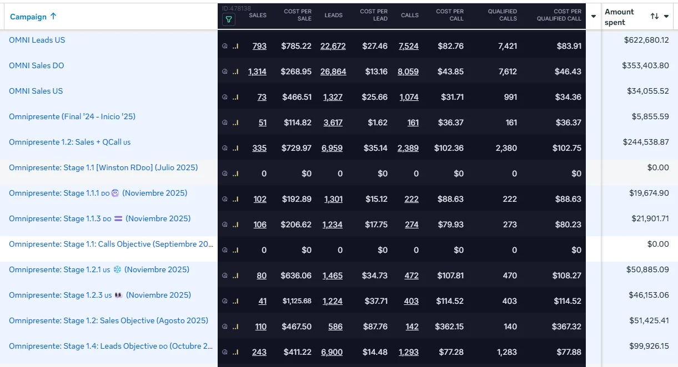Click bars icon in Stage 1.2.1 Noviembre row
This screenshot has height=367, width=678.
click(235, 276)
